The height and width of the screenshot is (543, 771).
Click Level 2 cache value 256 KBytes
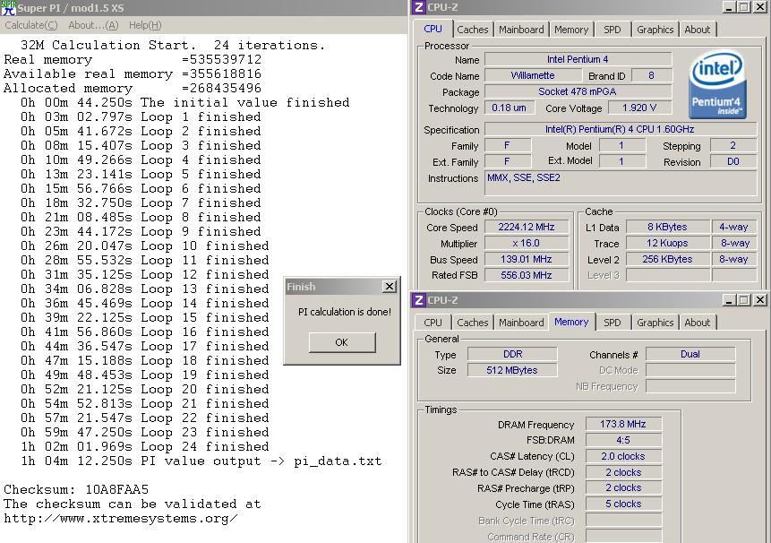[667, 259]
